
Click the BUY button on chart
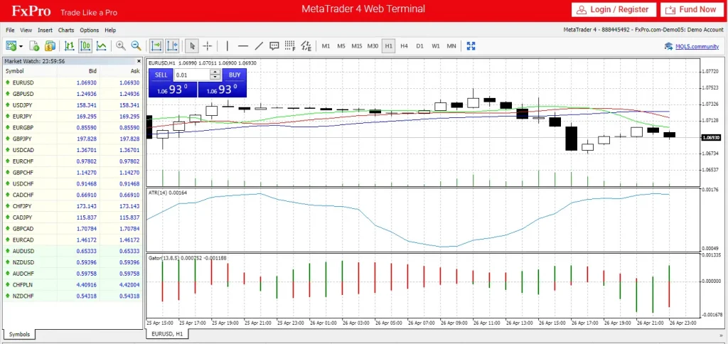point(235,75)
